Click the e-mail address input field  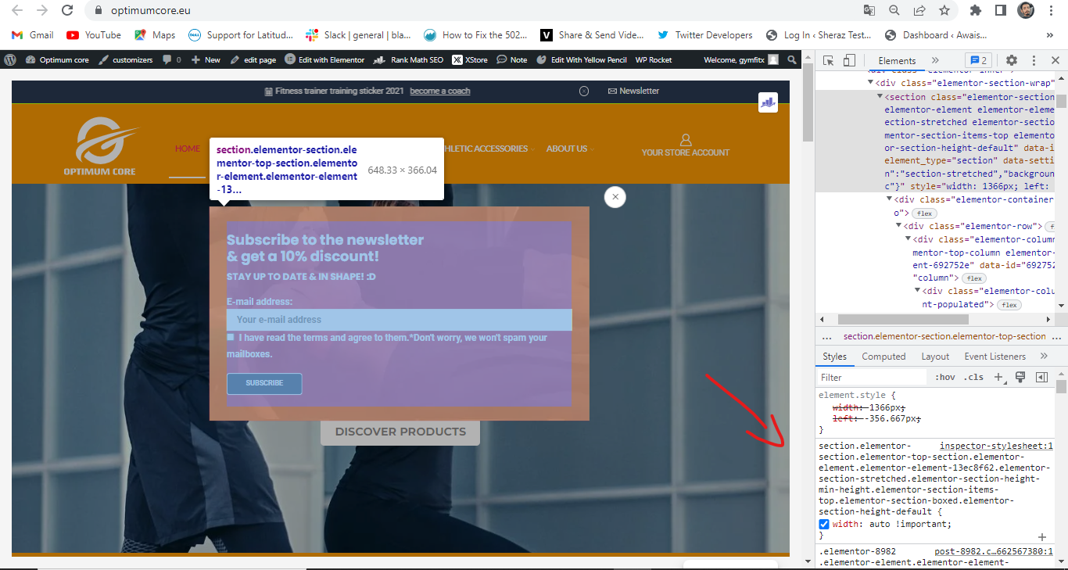(x=400, y=320)
